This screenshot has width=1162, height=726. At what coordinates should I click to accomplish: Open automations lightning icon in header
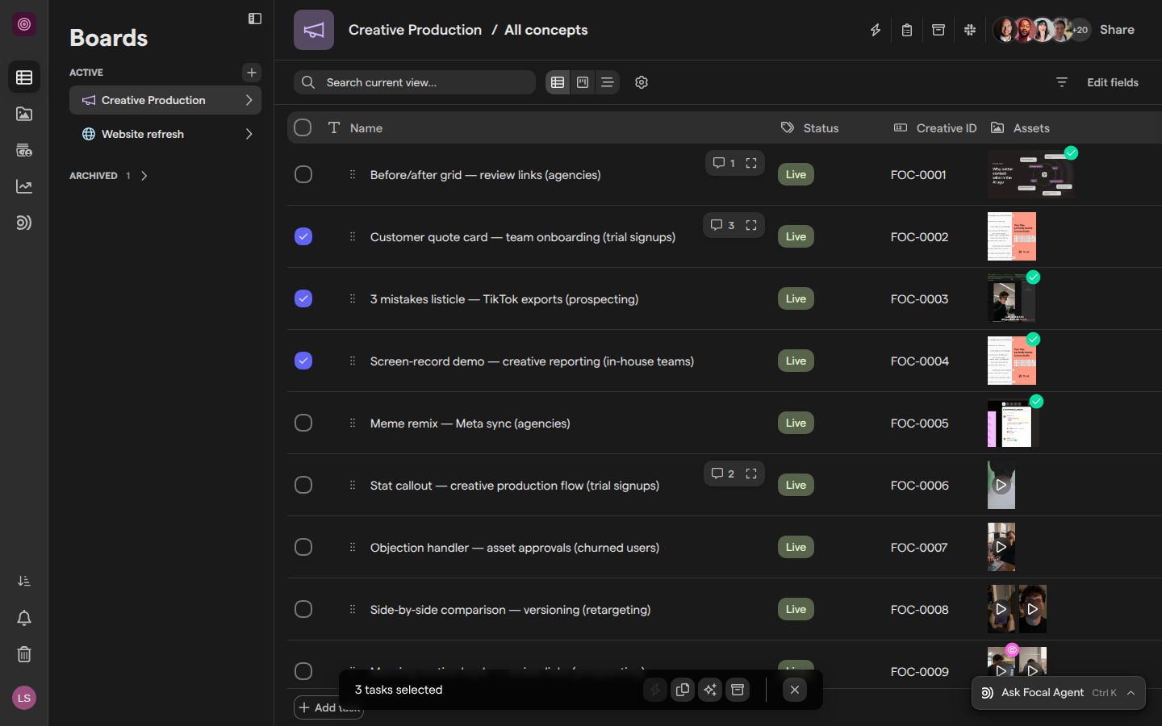pyautogui.click(x=876, y=30)
